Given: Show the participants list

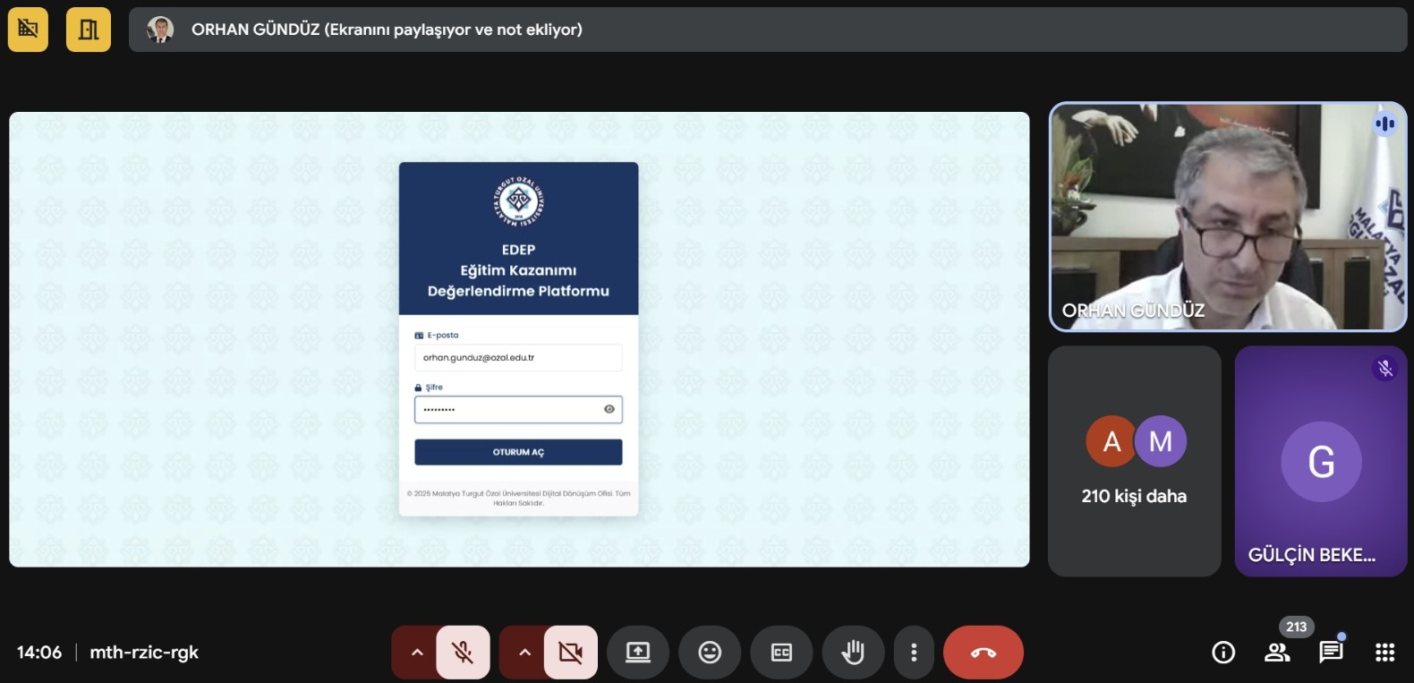Looking at the screenshot, I should tap(1277, 653).
